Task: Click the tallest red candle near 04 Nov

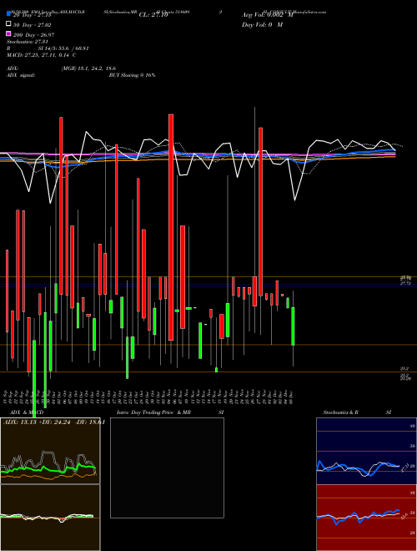Action: click(x=171, y=227)
